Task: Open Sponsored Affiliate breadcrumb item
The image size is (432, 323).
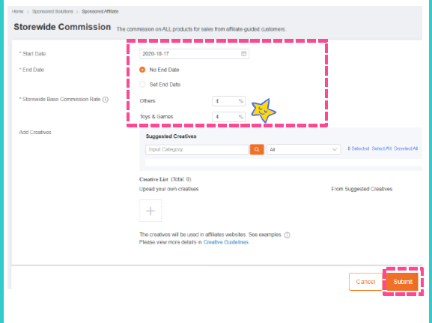Action: (x=100, y=11)
